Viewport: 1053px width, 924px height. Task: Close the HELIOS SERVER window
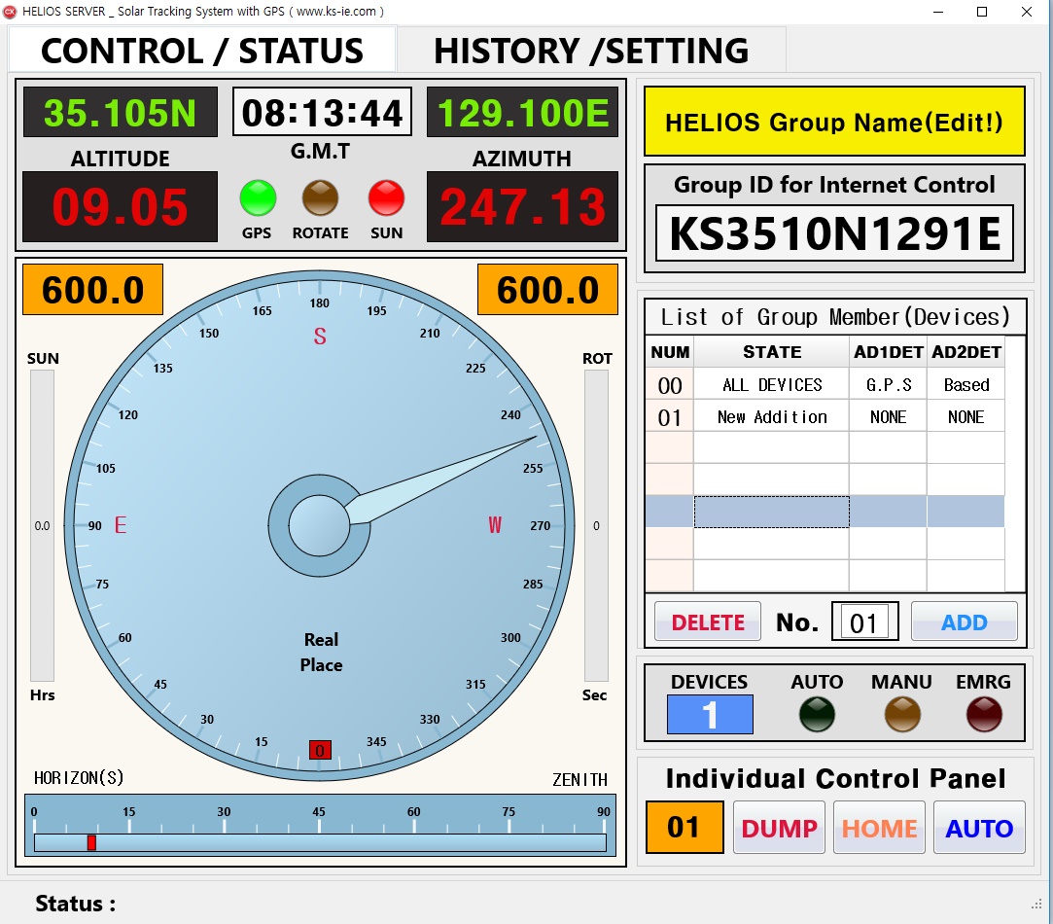pos(1026,12)
